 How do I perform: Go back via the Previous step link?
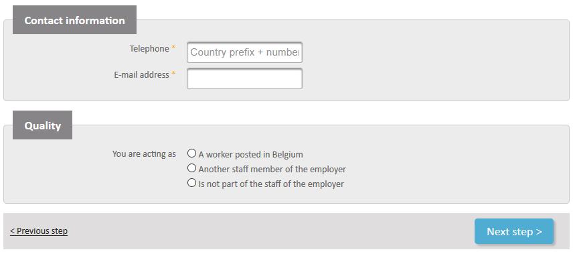(39, 231)
